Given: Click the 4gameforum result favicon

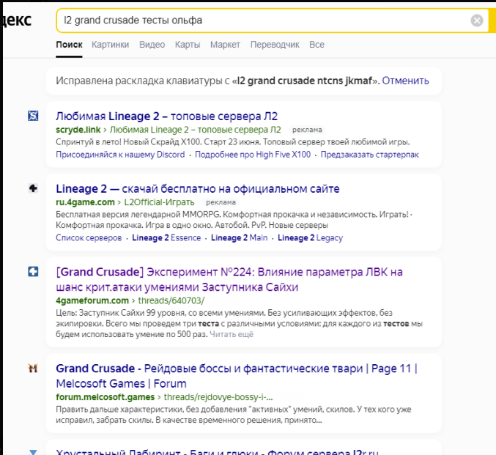Looking at the screenshot, I should coord(33,272).
